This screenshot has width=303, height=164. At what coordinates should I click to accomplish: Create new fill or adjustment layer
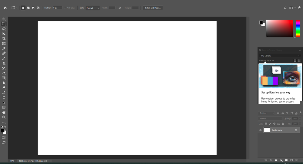(x=281, y=160)
